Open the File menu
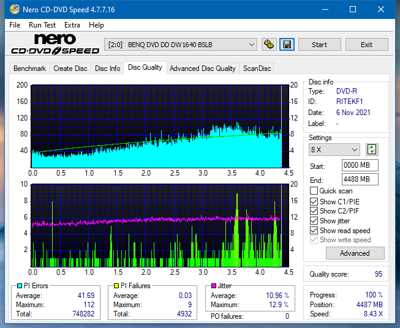This screenshot has height=328, width=400. pos(15,25)
